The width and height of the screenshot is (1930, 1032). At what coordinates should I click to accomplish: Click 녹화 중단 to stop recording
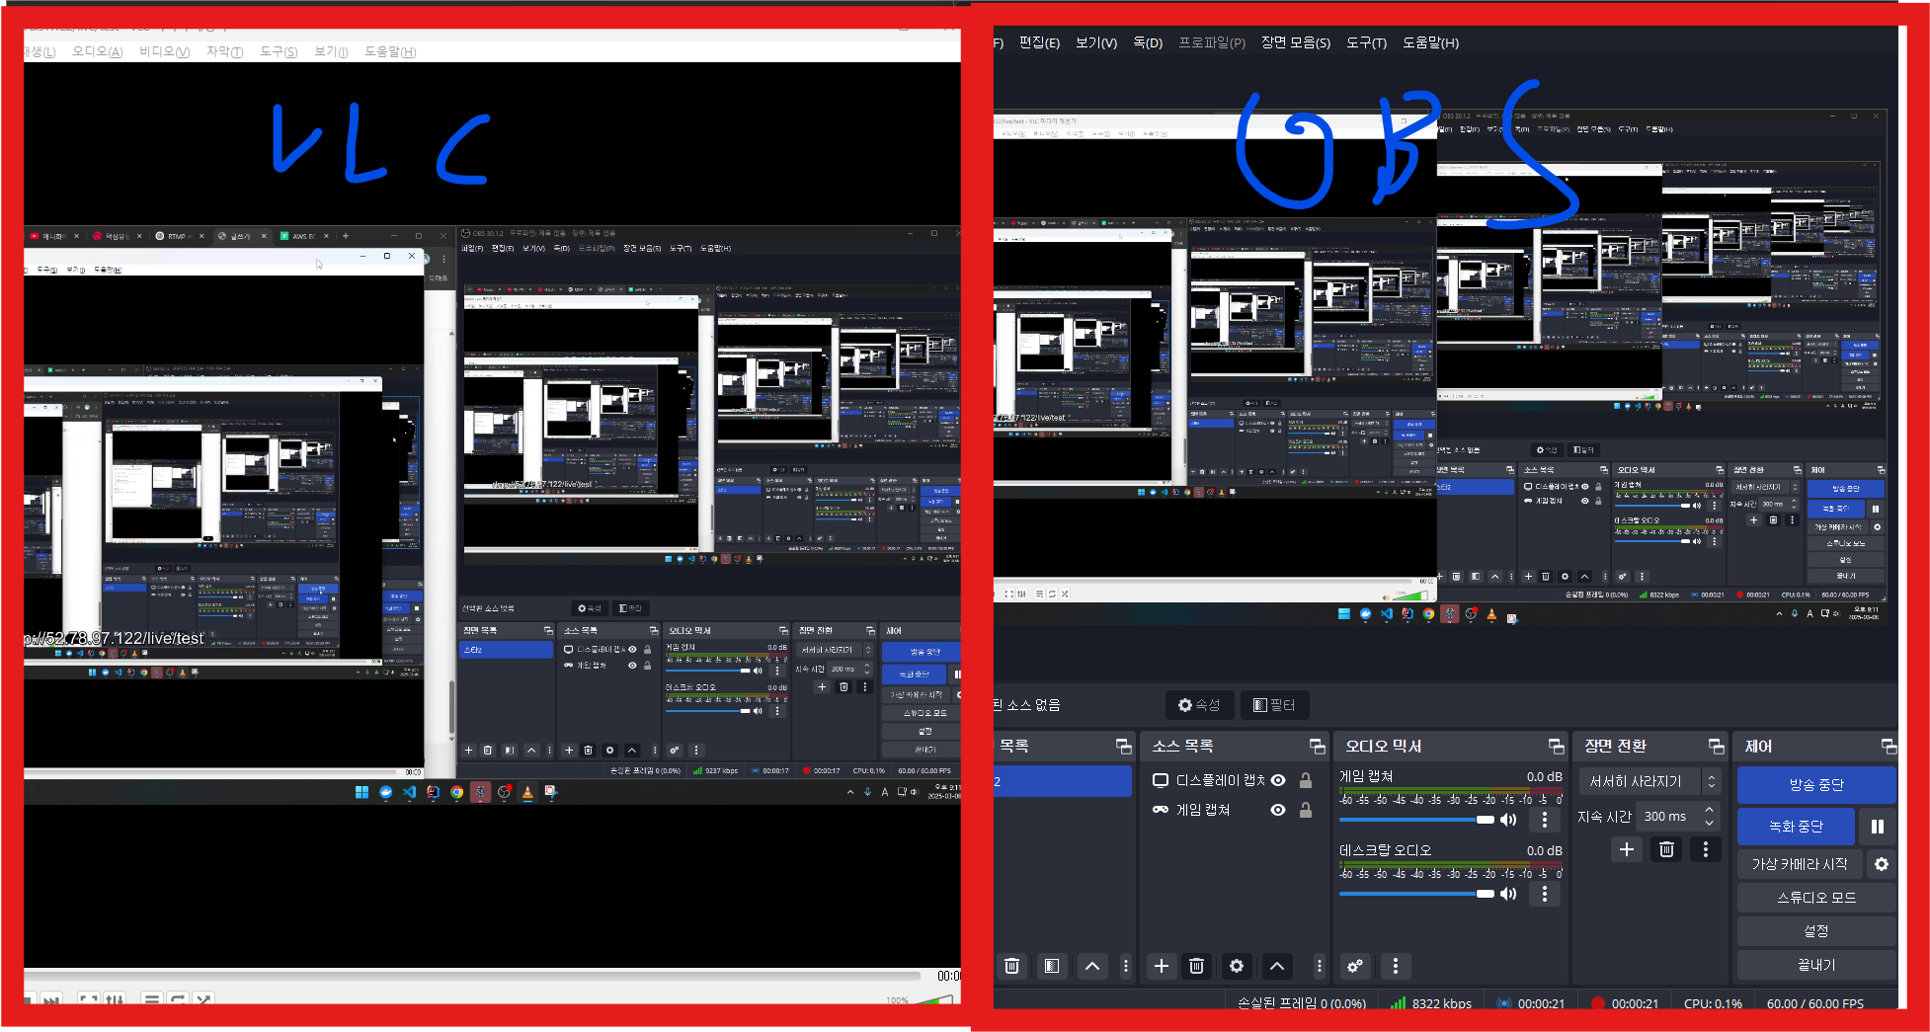click(1796, 827)
